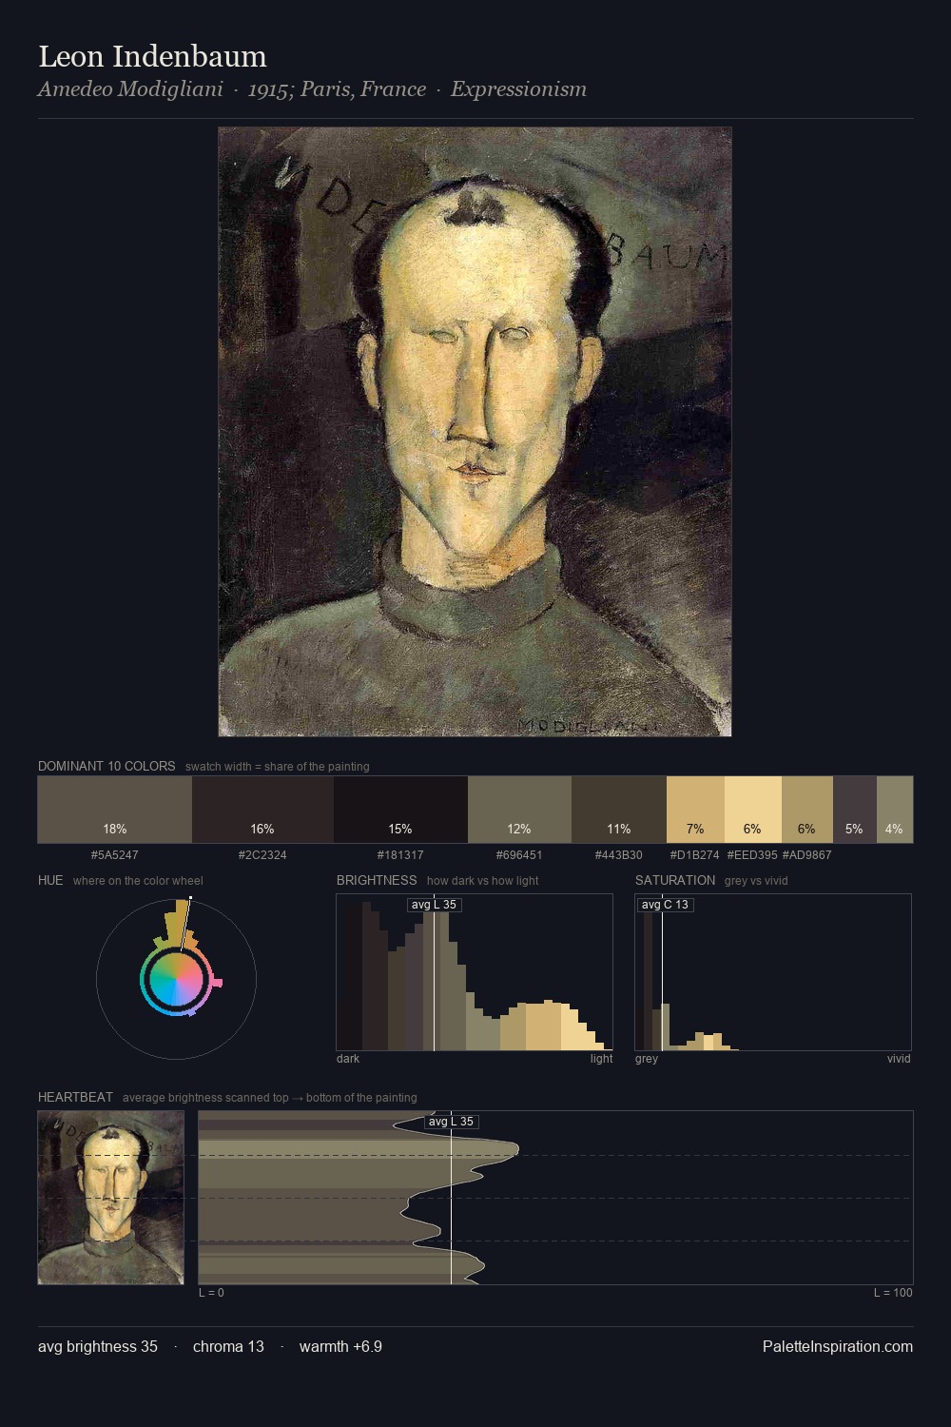Click the SATURATION section heading
Viewport: 951px width, 1427px height.
coord(675,880)
